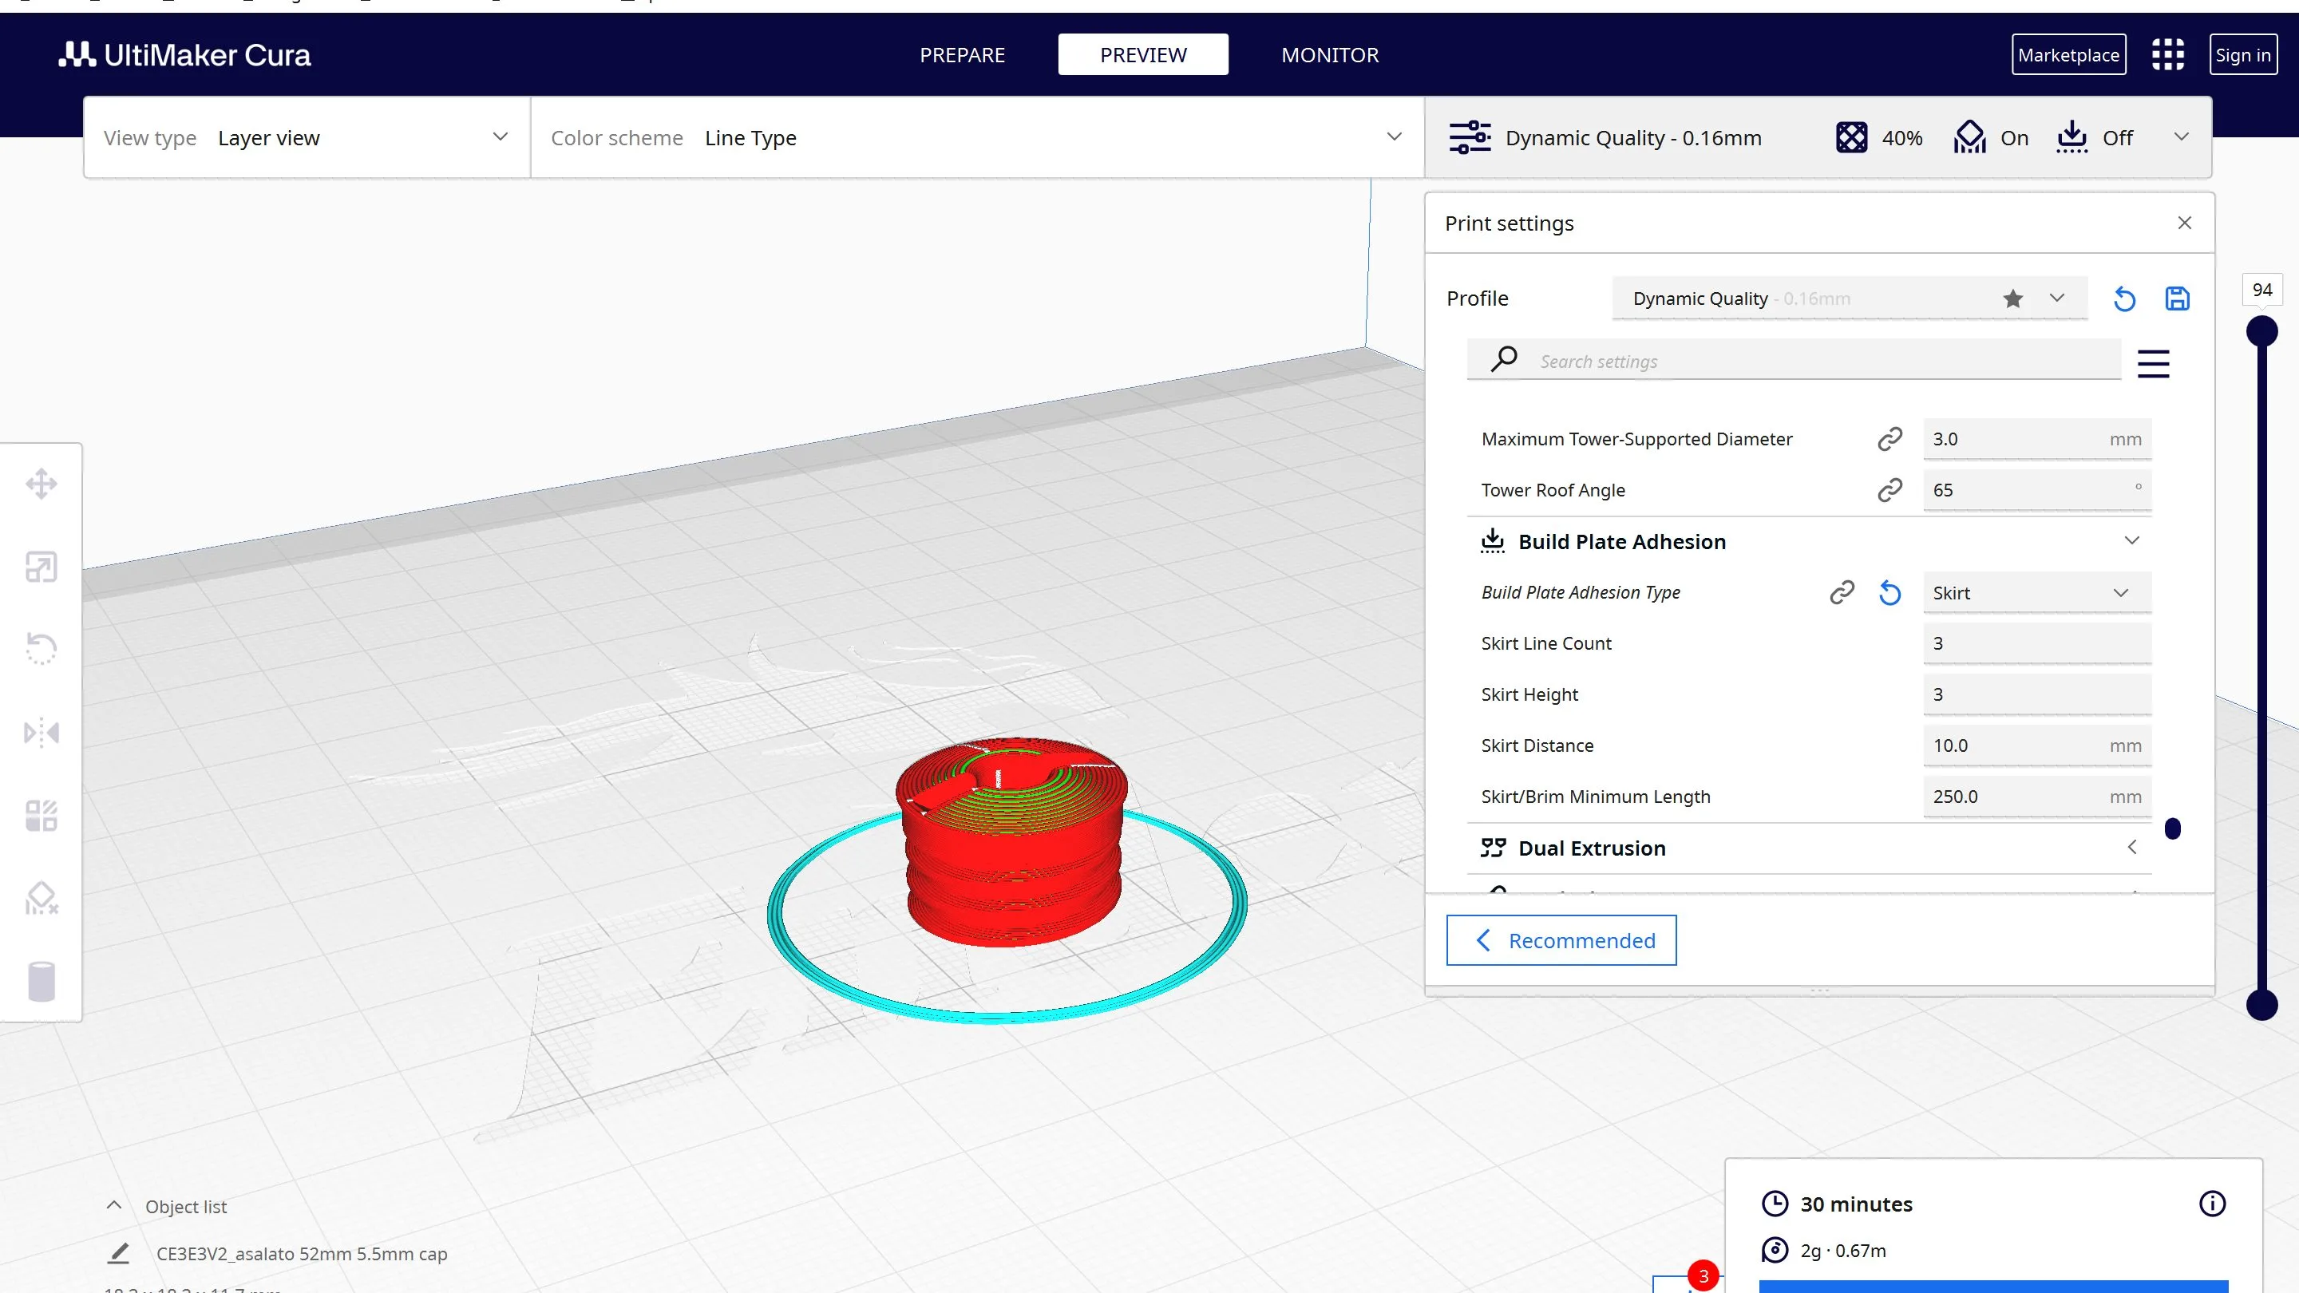Open the Skirt adhesion type dropdown
The width and height of the screenshot is (2299, 1293).
pos(2037,592)
